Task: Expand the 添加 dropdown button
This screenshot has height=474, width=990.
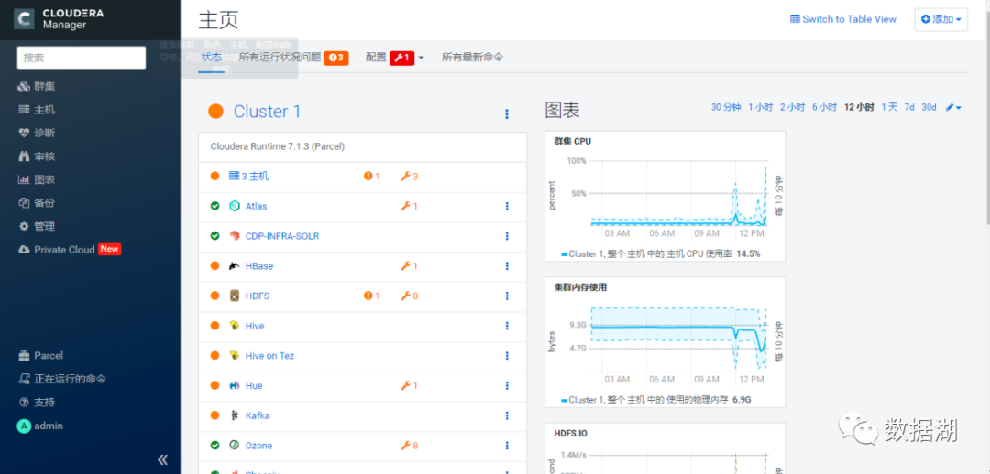Action: click(x=940, y=19)
